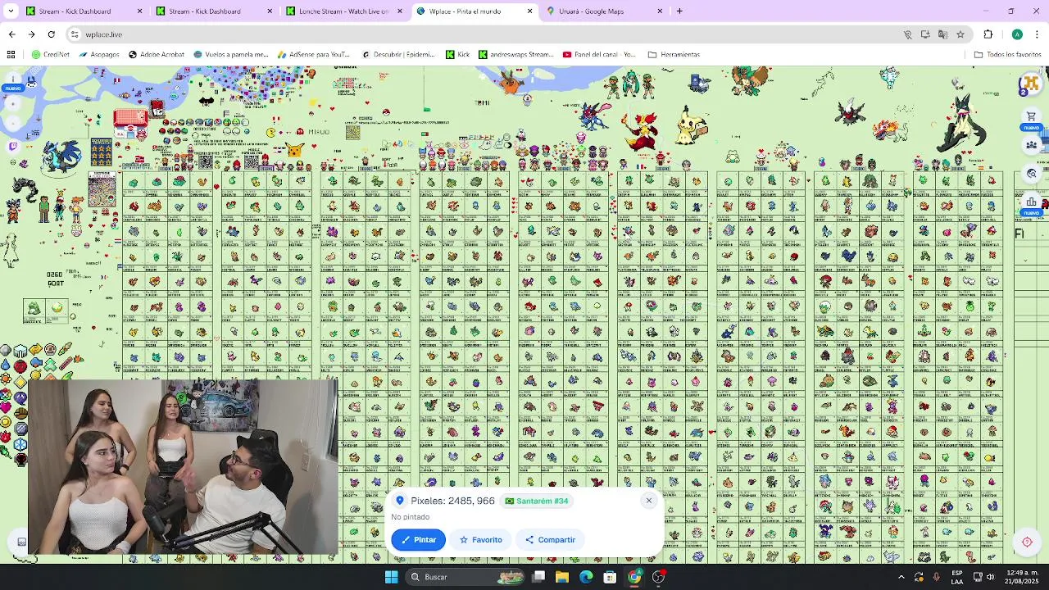
Task: Open Microsoft Store from the taskbar
Action: click(610, 577)
